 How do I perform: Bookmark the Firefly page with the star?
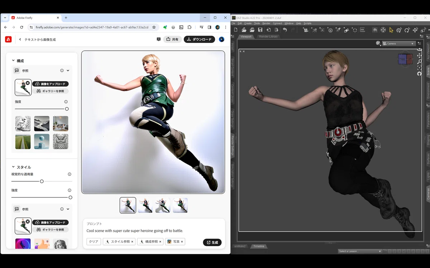154,27
